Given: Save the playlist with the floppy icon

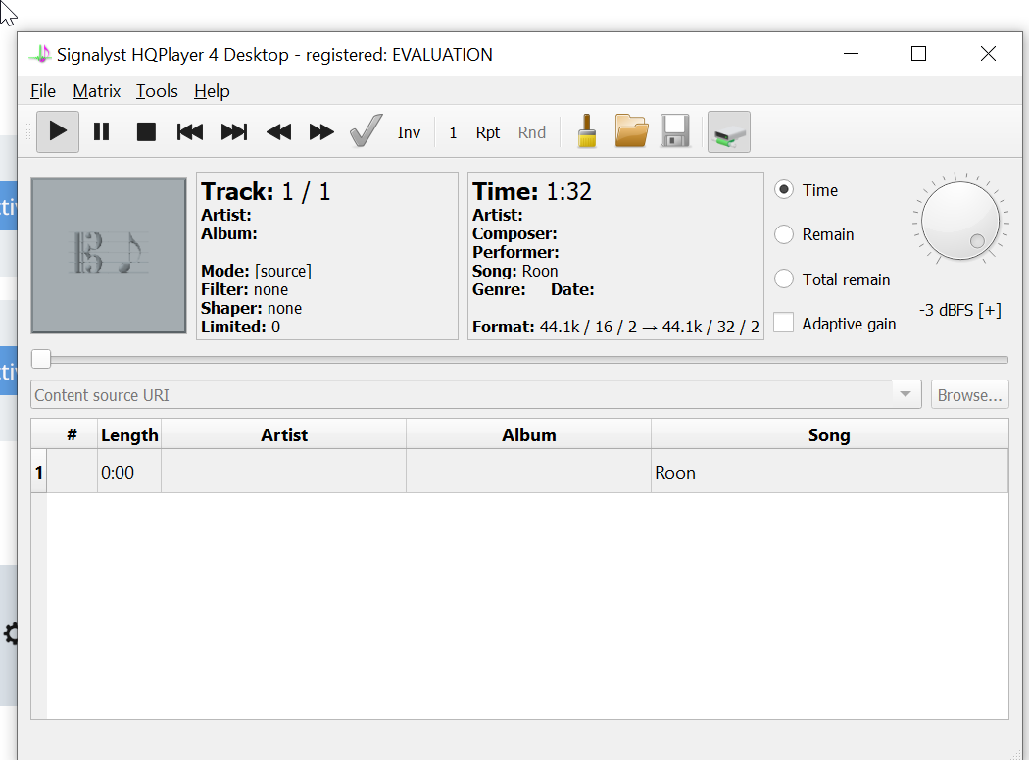Looking at the screenshot, I should 674,130.
